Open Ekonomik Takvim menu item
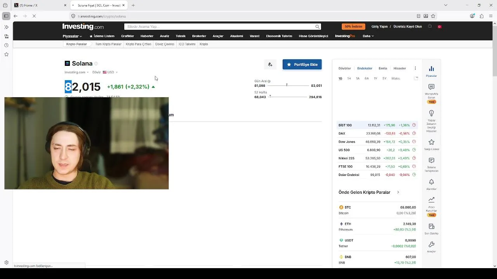497x279 pixels. tap(279, 36)
